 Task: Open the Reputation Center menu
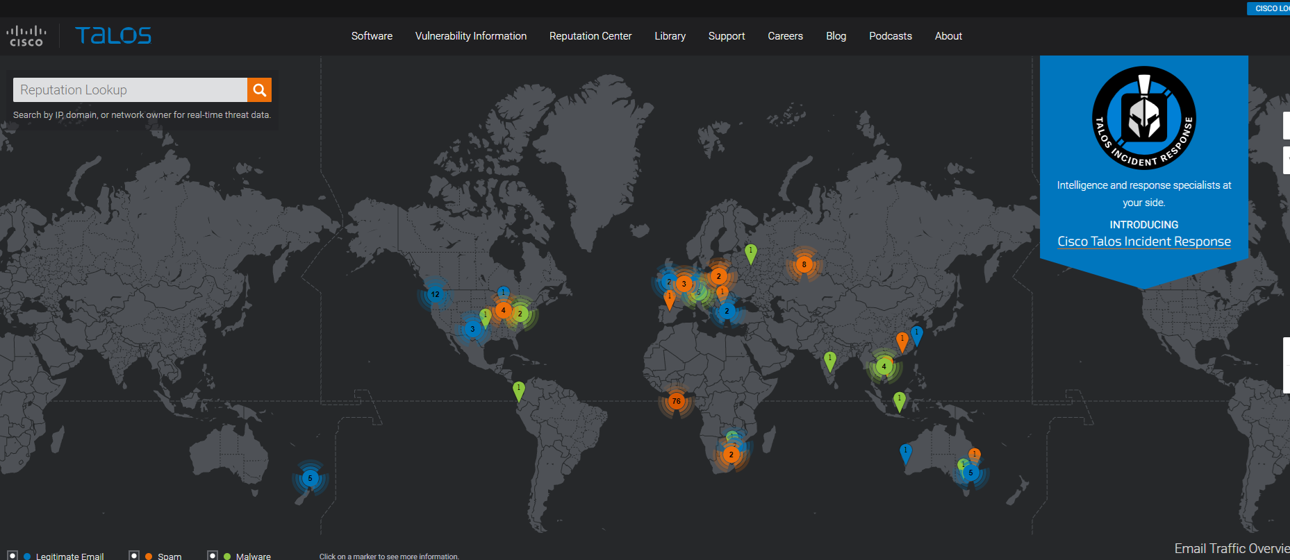point(590,36)
